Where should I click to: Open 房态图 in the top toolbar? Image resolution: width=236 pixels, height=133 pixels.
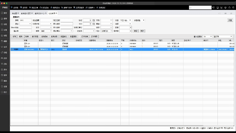[x=15, y=8]
